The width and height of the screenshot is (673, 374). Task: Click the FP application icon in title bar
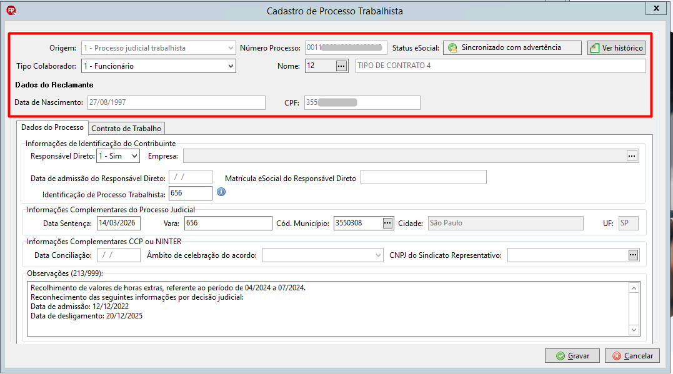11,11
